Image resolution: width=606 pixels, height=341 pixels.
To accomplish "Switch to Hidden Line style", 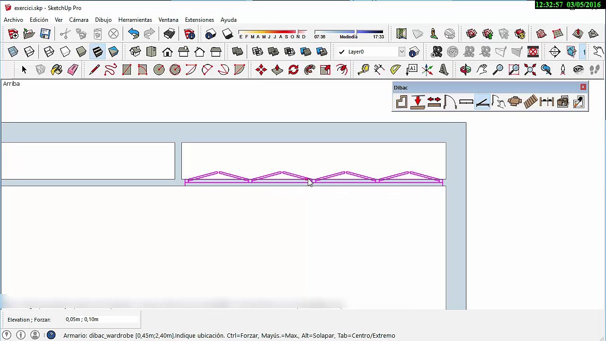I will point(65,52).
